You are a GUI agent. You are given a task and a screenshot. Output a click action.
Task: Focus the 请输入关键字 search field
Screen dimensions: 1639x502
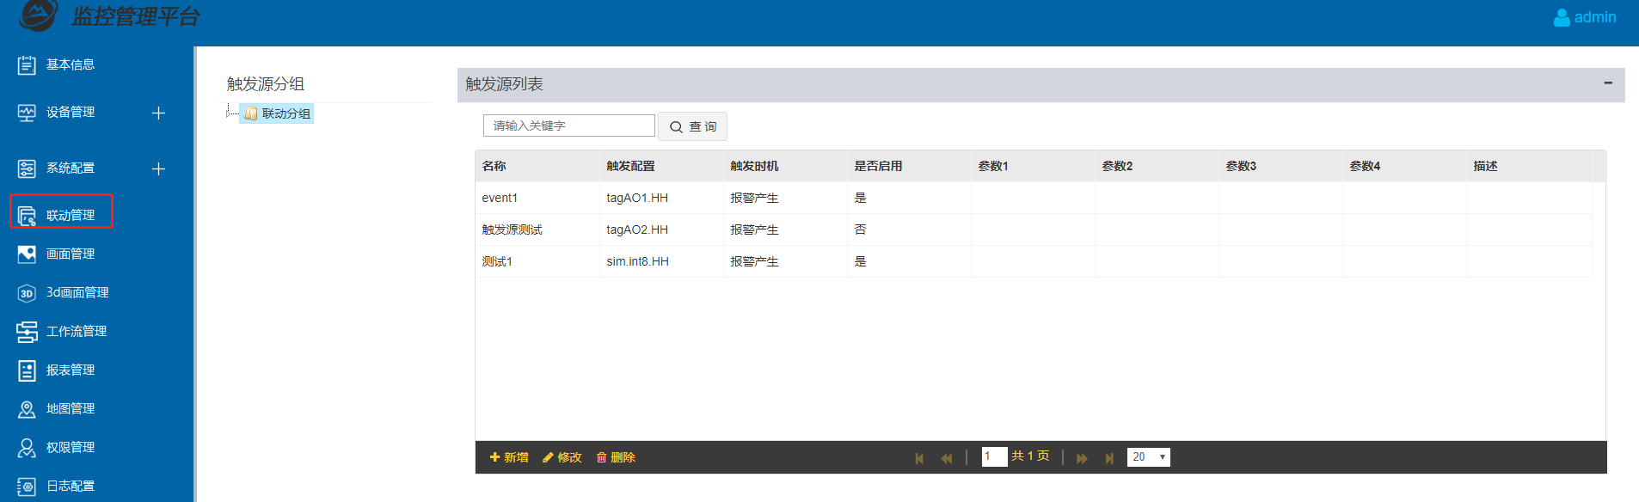coord(569,125)
